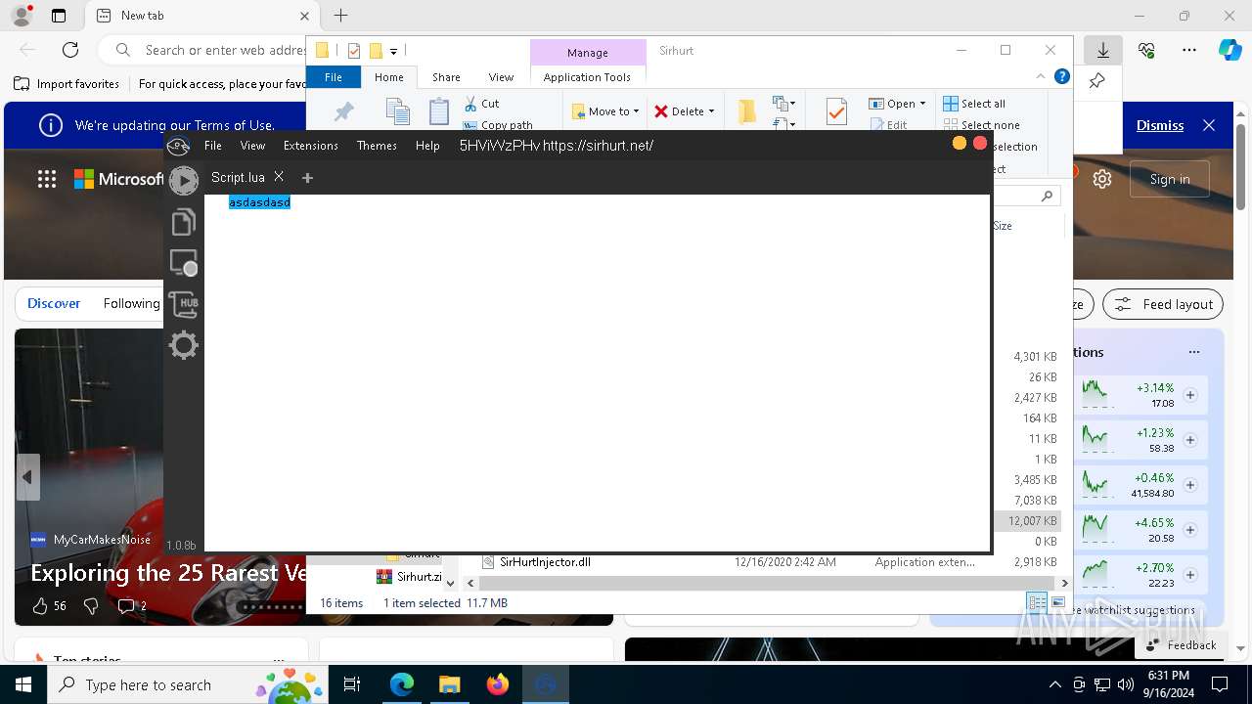The height and width of the screenshot is (704, 1252).
Task: Click Select all in Explorer ribbon
Action: (974, 104)
